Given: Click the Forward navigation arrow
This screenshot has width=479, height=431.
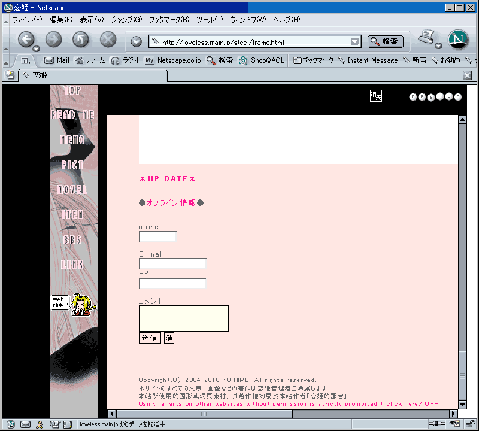Looking at the screenshot, I should tap(53, 39).
